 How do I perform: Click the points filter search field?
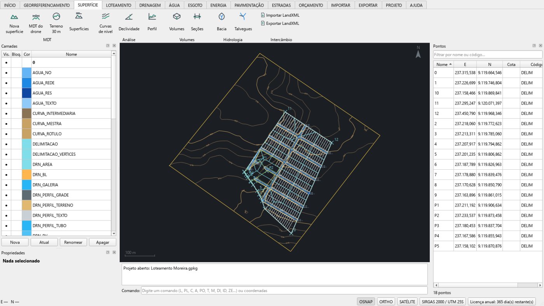(x=488, y=55)
